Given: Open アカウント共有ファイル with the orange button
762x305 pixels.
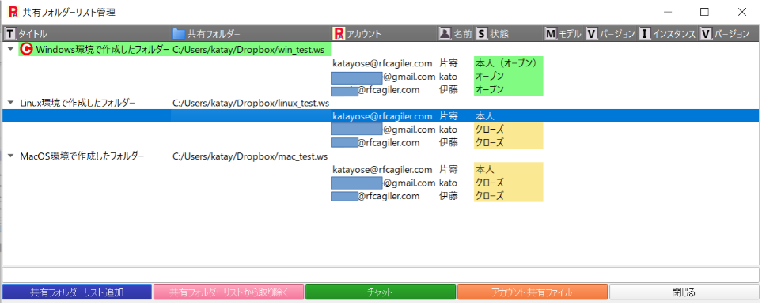Looking at the screenshot, I should coord(533,292).
